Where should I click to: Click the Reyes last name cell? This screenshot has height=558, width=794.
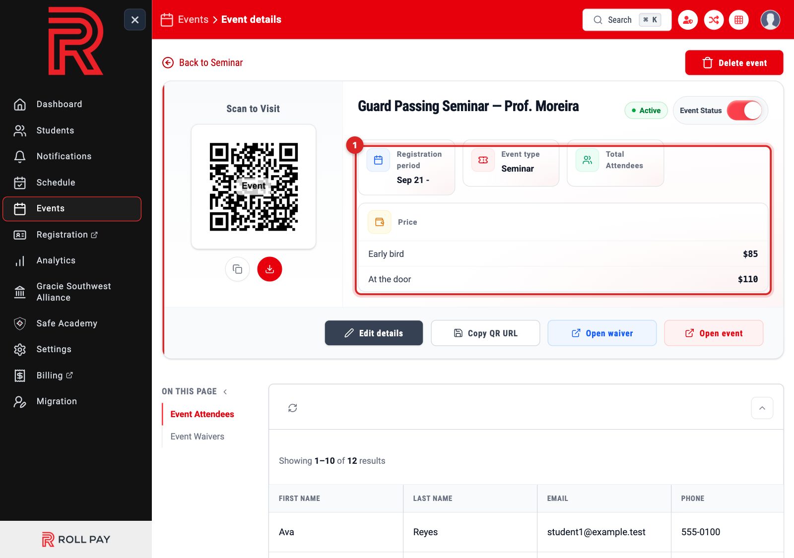[470, 532]
